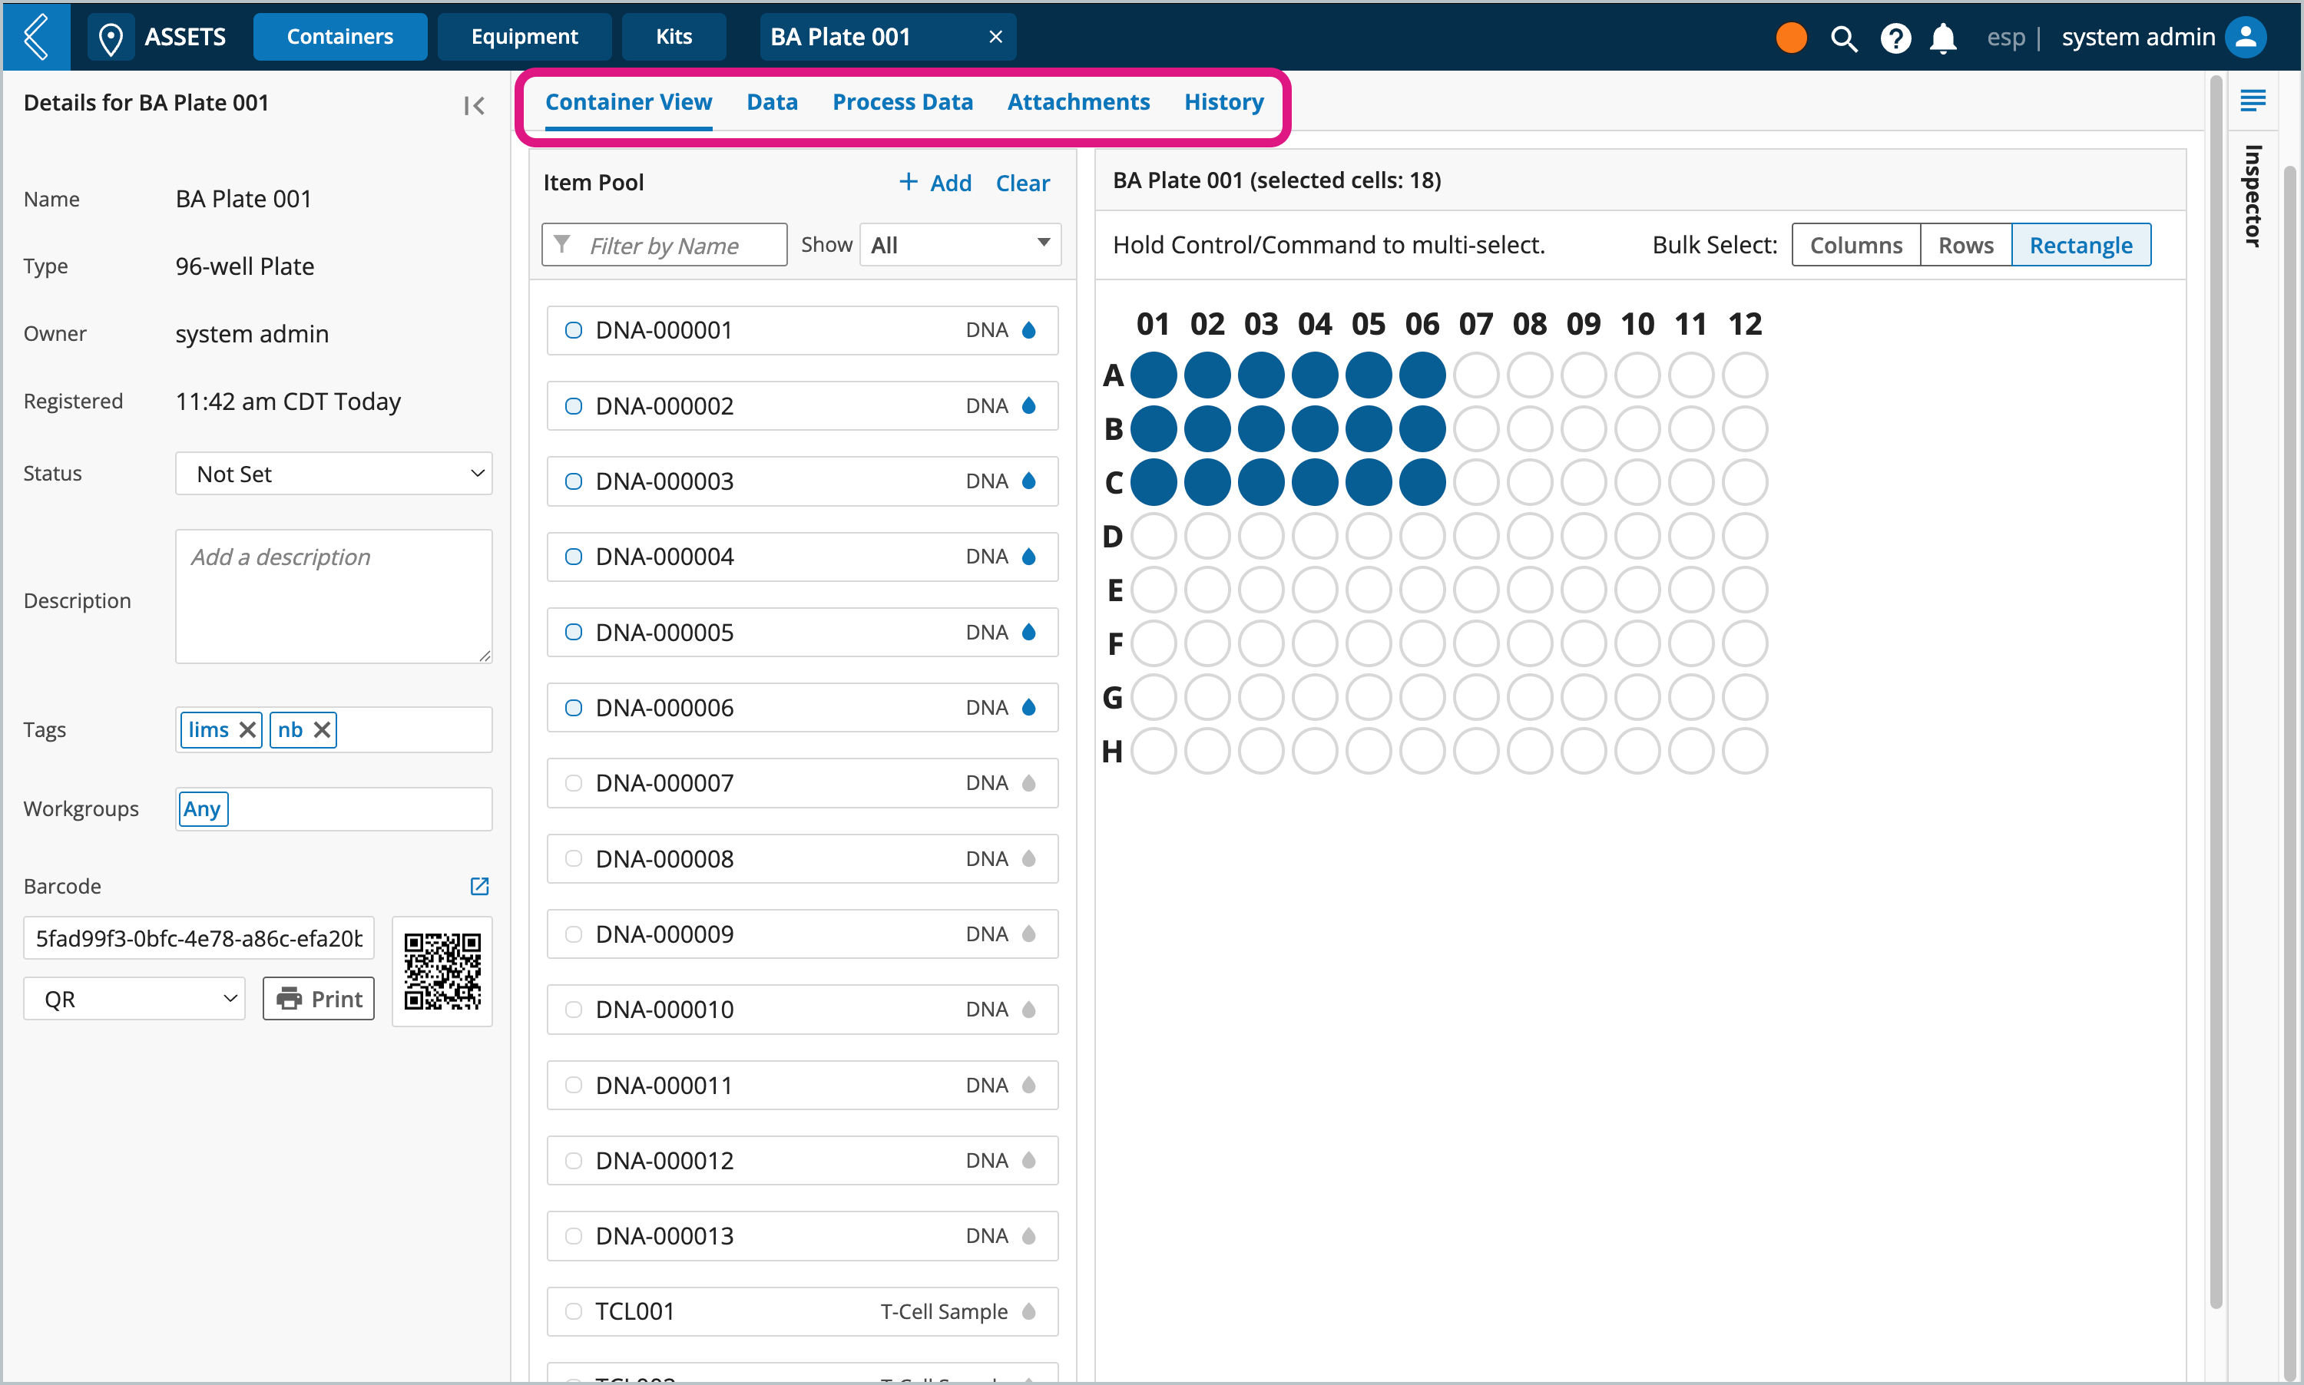Click Print barcode button
The image size is (2304, 1385).
pyautogui.click(x=319, y=999)
